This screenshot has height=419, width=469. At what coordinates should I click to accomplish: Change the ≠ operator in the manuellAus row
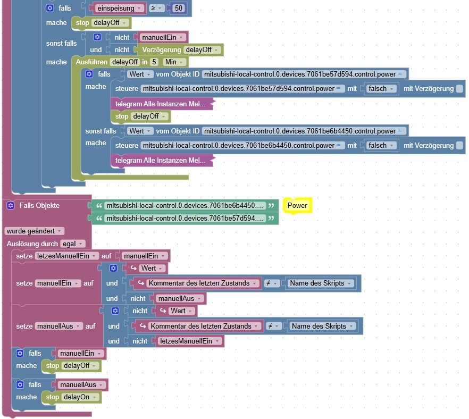[273, 326]
